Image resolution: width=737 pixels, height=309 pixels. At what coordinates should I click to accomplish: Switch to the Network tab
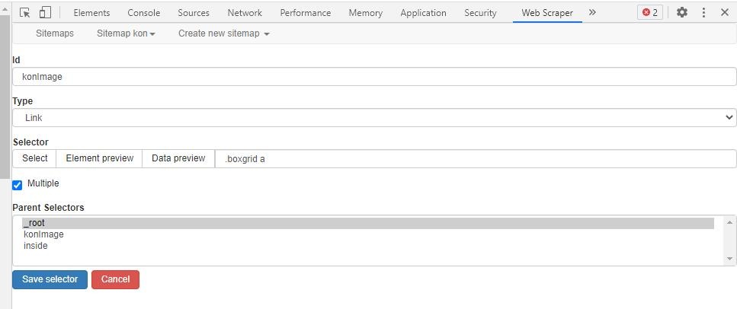(x=245, y=13)
